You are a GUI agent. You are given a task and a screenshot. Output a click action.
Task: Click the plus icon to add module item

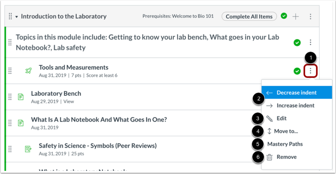tap(296, 16)
